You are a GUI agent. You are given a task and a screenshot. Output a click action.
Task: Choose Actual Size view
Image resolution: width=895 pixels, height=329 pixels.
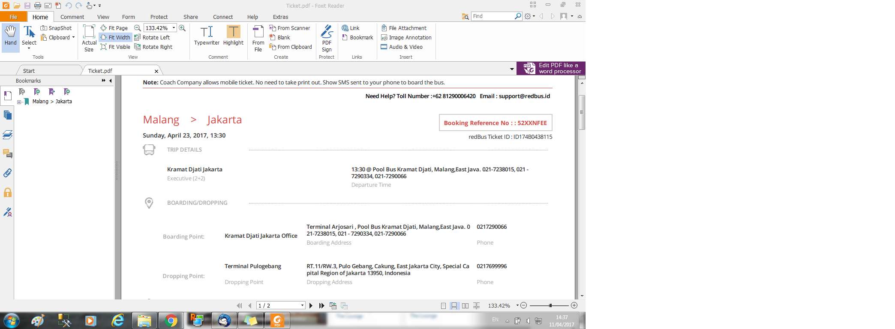click(x=89, y=38)
